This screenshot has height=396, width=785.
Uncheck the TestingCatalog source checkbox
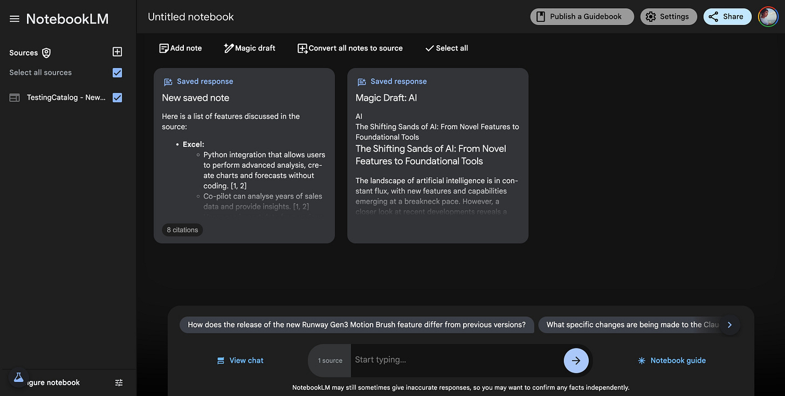click(117, 98)
